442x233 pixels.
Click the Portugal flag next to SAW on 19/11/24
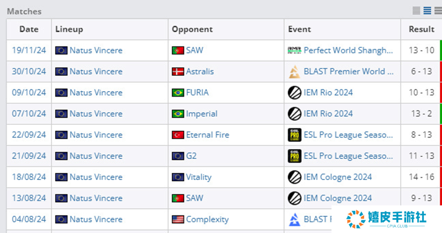tap(178, 50)
